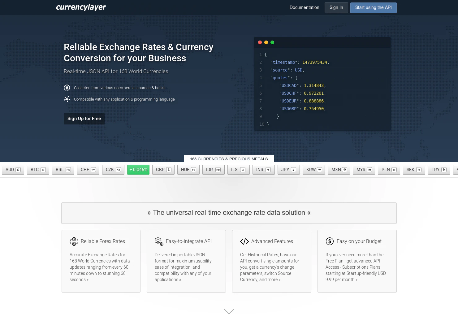The image size is (458, 321).
Task: Click Sign Up for Free button
Action: tap(84, 119)
